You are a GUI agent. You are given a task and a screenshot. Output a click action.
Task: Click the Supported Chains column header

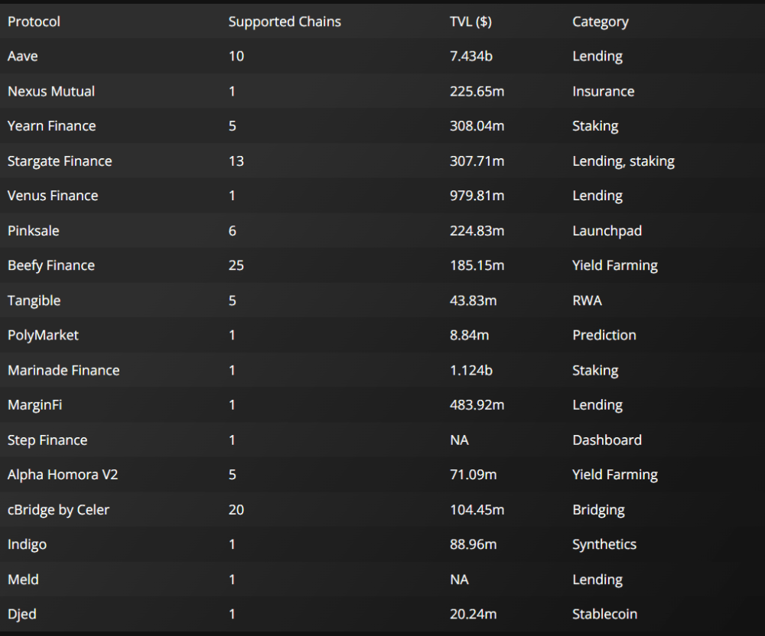coord(285,21)
